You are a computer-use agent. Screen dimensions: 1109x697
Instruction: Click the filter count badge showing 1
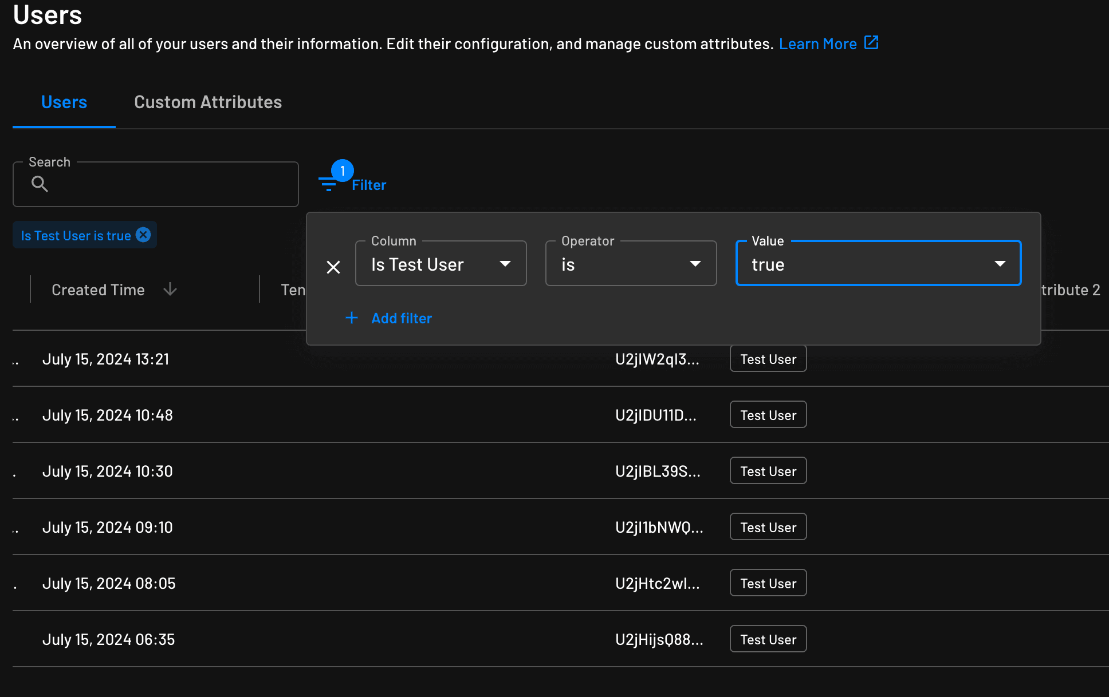tap(342, 170)
